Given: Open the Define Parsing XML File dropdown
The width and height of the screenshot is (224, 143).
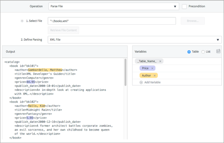Looking at the screenshot, I should coord(135,40).
